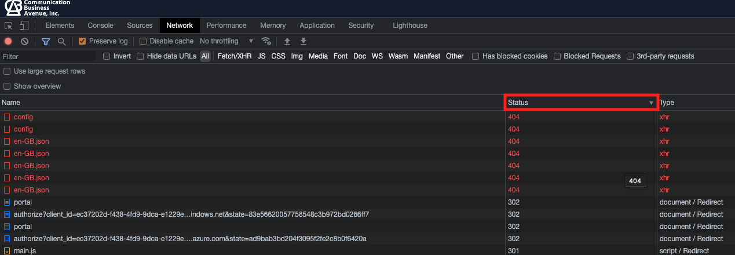Switch to the Elements tab
735x255 pixels.
60,25
